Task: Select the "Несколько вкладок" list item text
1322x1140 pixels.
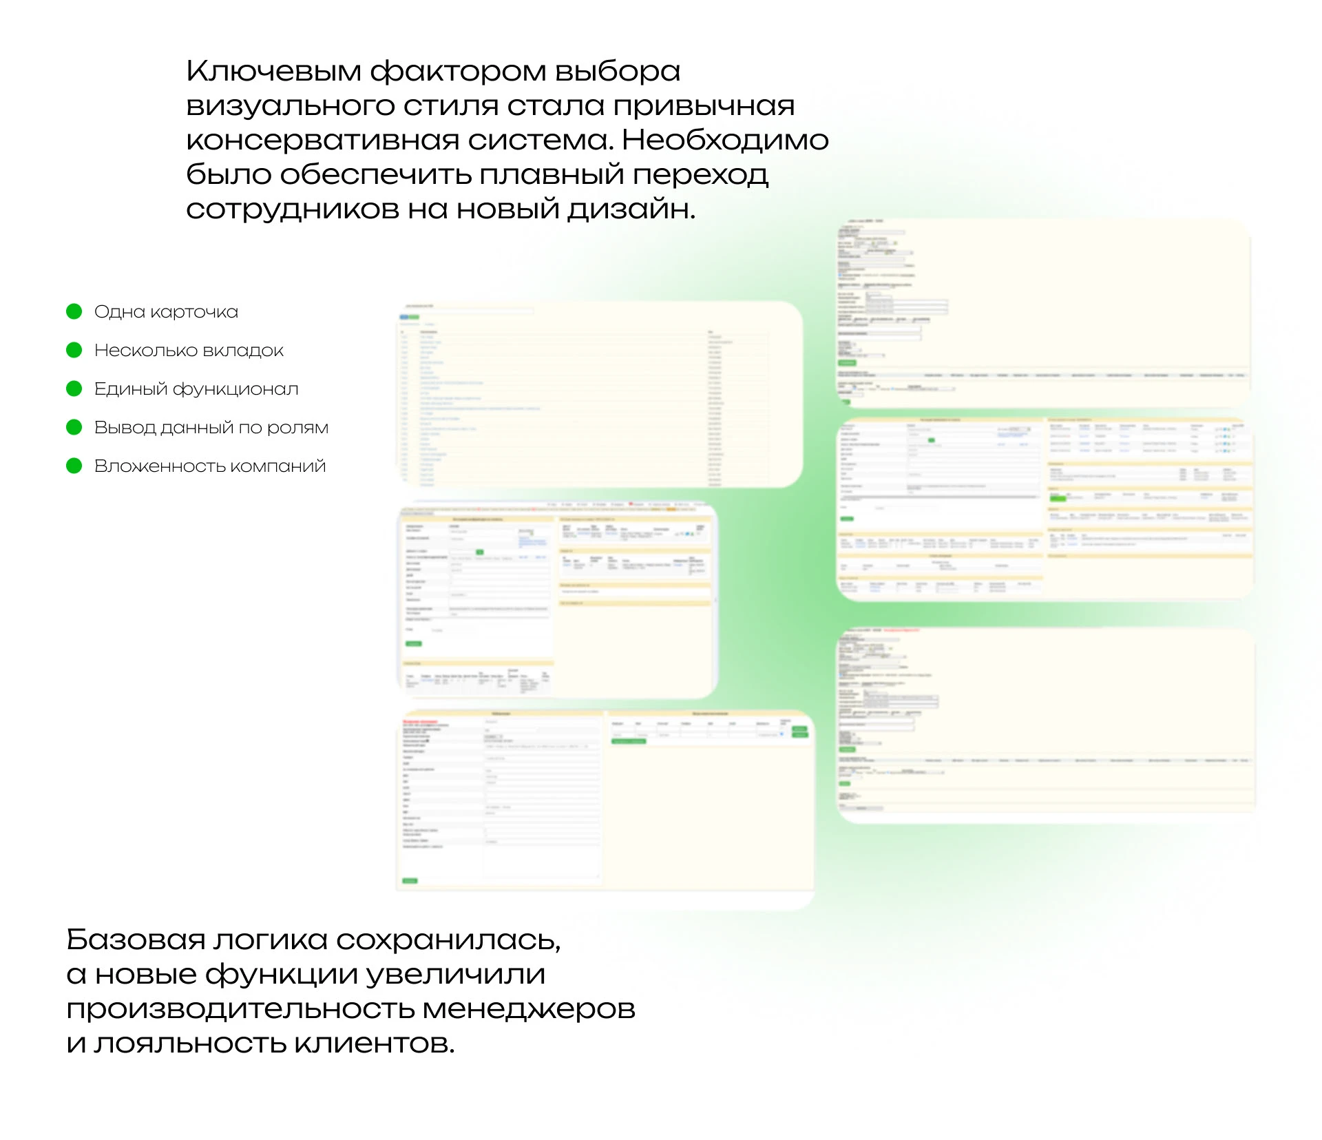Action: click(x=189, y=351)
